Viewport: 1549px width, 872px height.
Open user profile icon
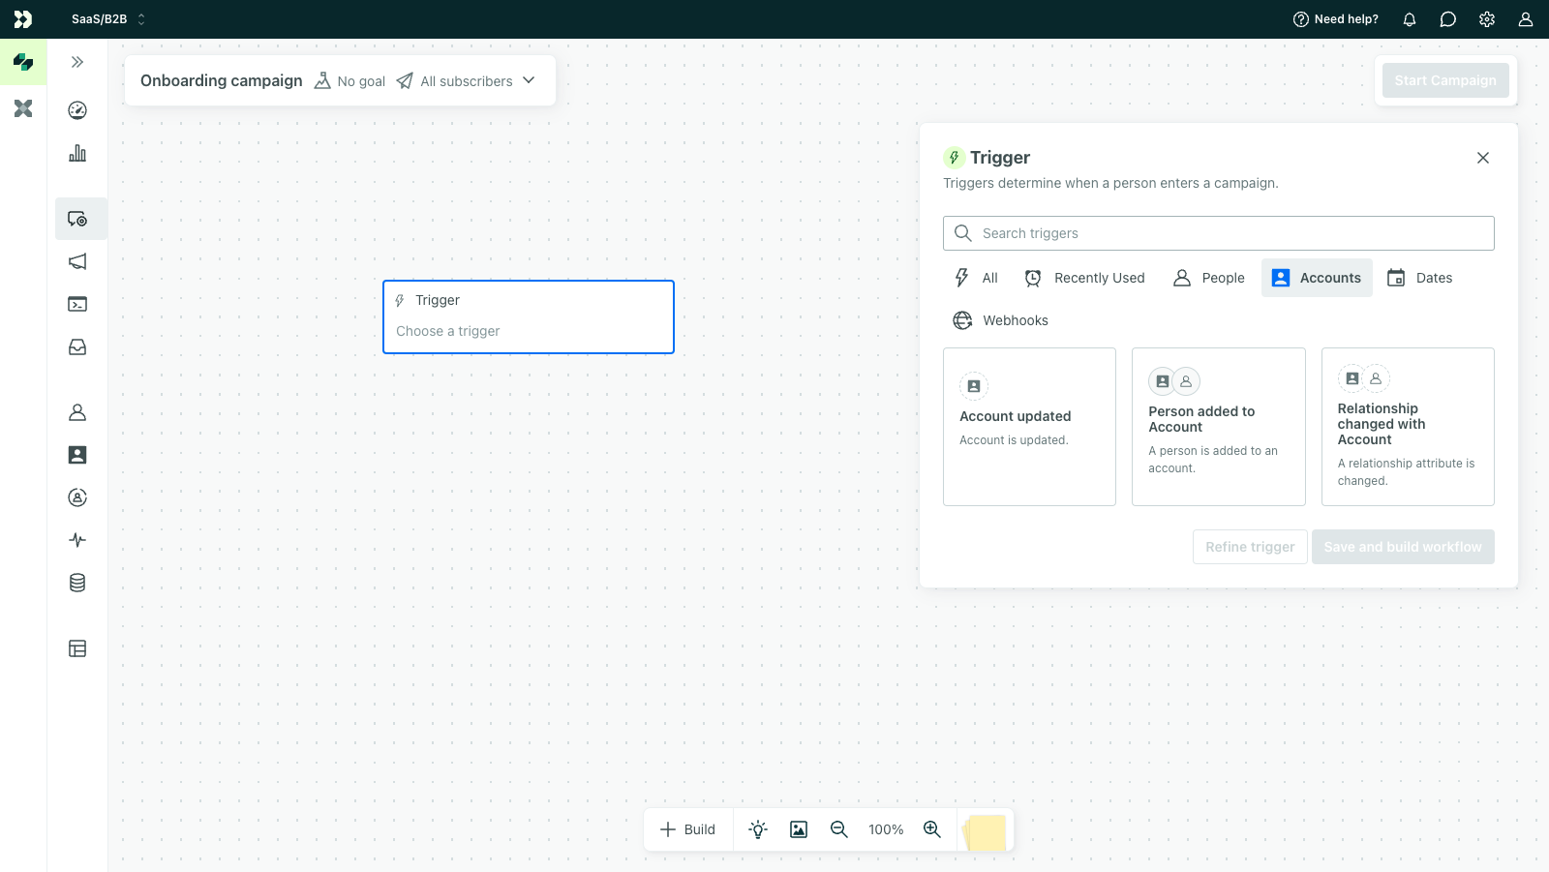click(x=1526, y=19)
